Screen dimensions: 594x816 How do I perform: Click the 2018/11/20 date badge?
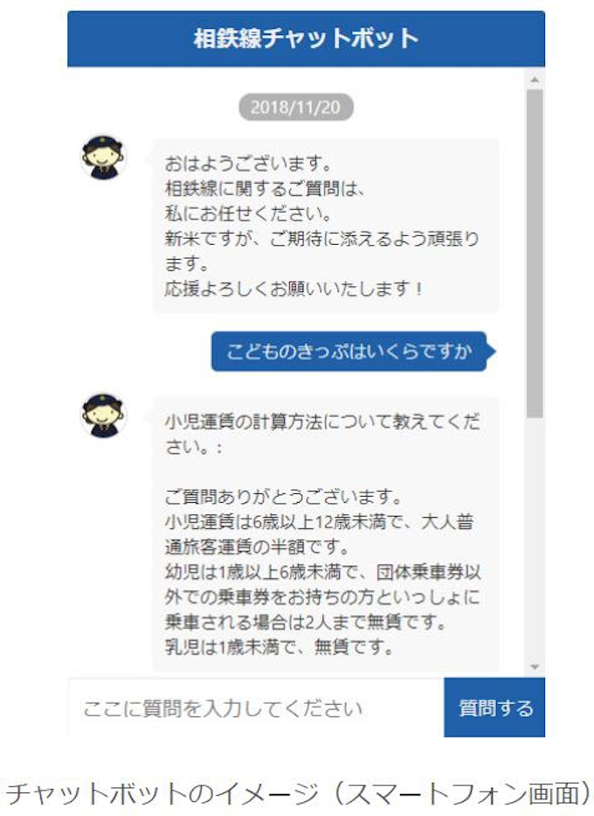click(296, 108)
